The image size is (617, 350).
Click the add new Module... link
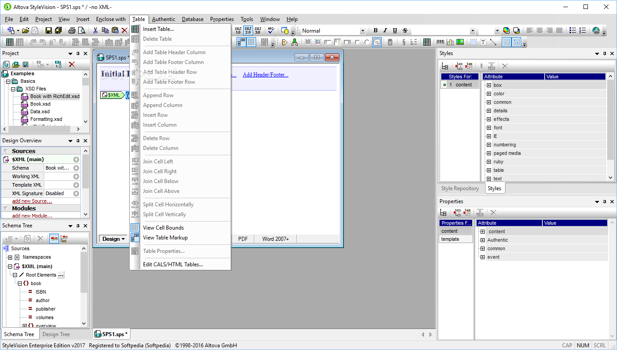click(x=32, y=216)
